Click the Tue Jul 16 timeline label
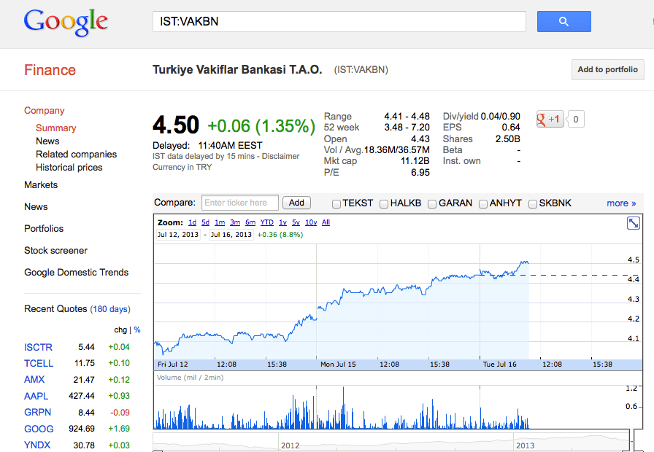Viewport: 654px width, 452px height. (x=500, y=364)
